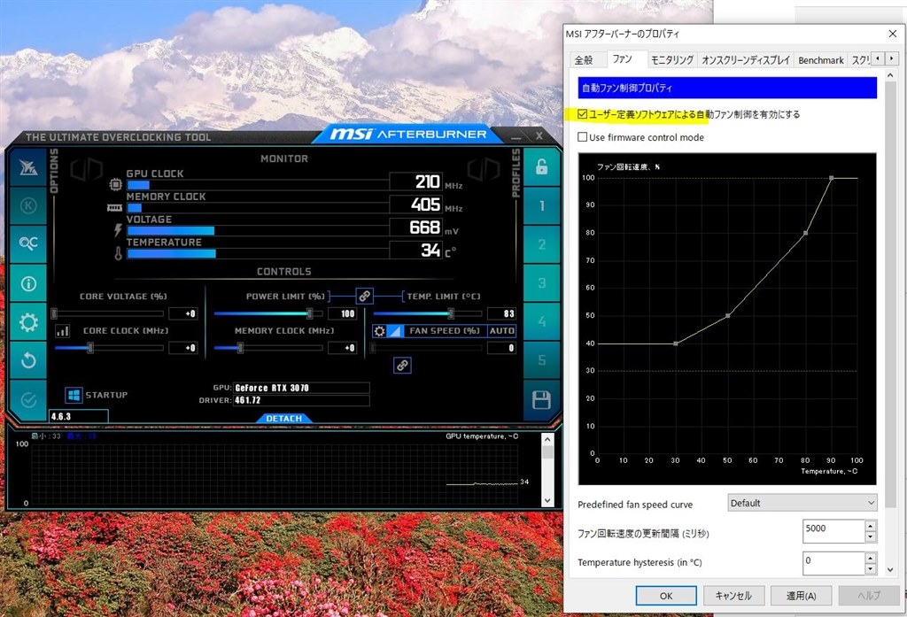
Task: Enable Use firmware control mode checkbox
Action: pyautogui.click(x=583, y=137)
